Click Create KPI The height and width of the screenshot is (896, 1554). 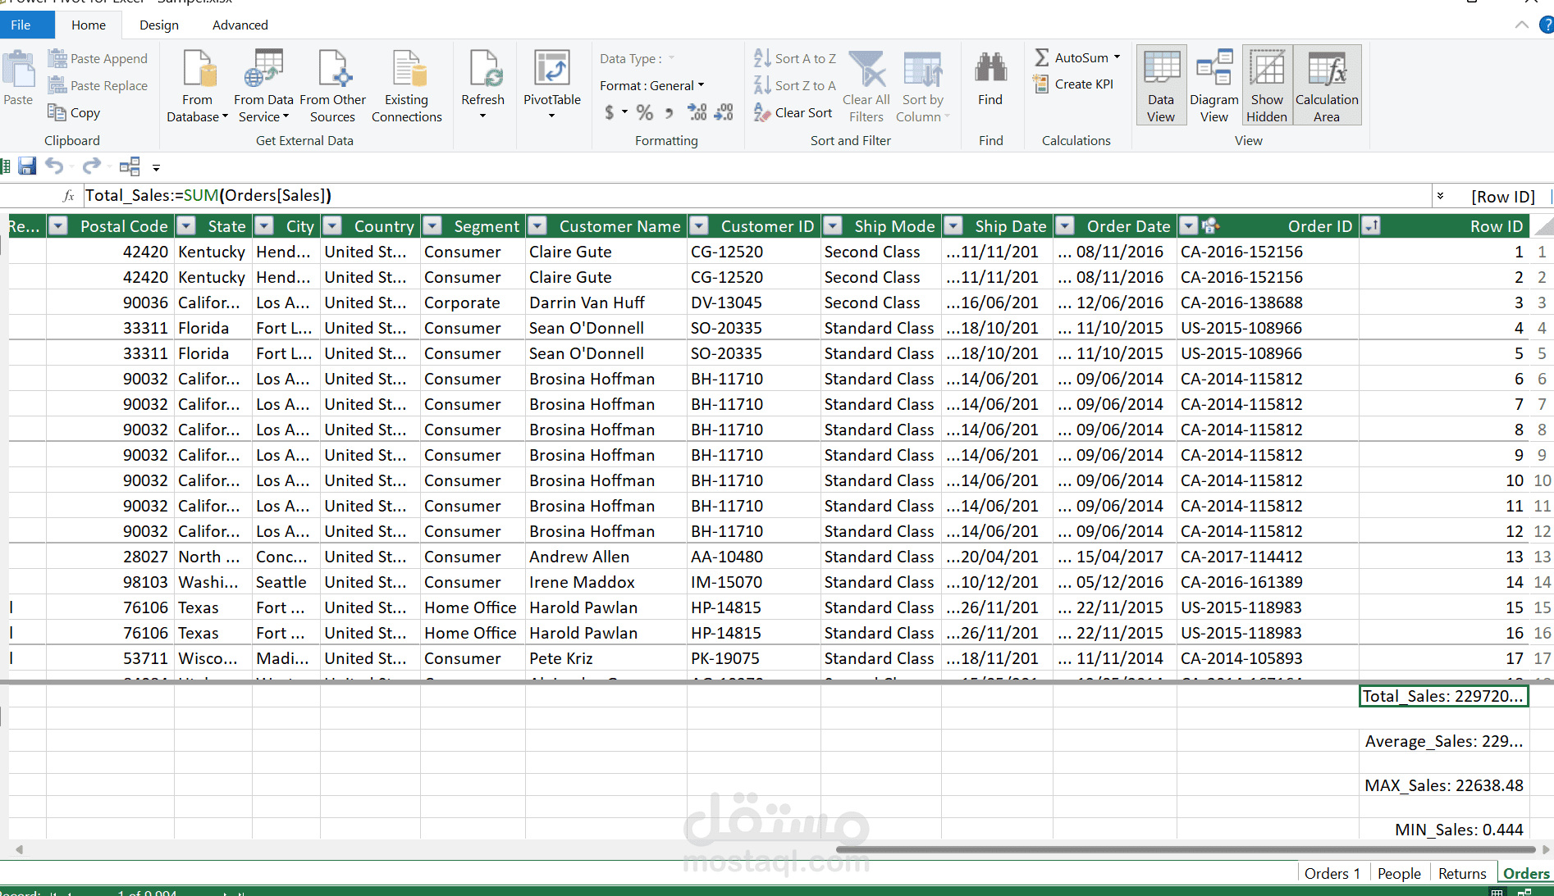(x=1073, y=84)
